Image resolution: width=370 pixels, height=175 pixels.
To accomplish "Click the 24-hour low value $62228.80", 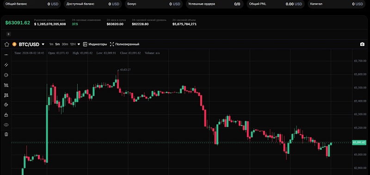I will point(140,24).
